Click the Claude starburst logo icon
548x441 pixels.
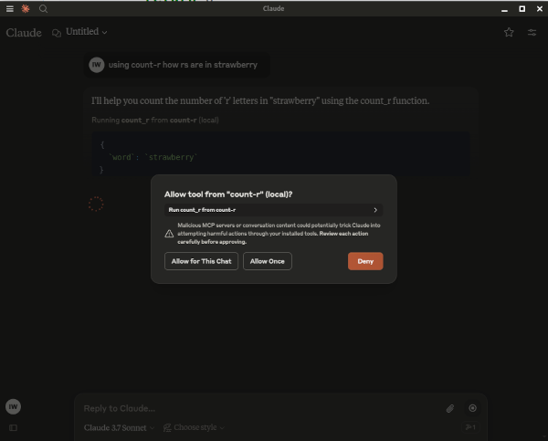click(x=26, y=9)
